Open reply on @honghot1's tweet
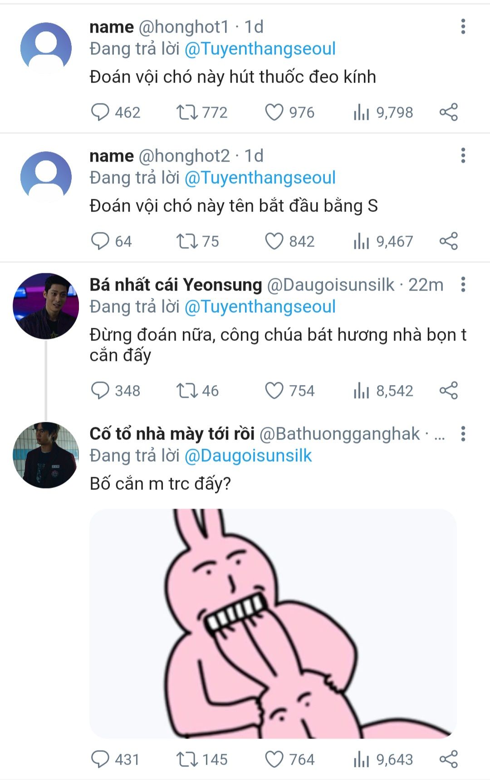This screenshot has width=490, height=780. [100, 112]
